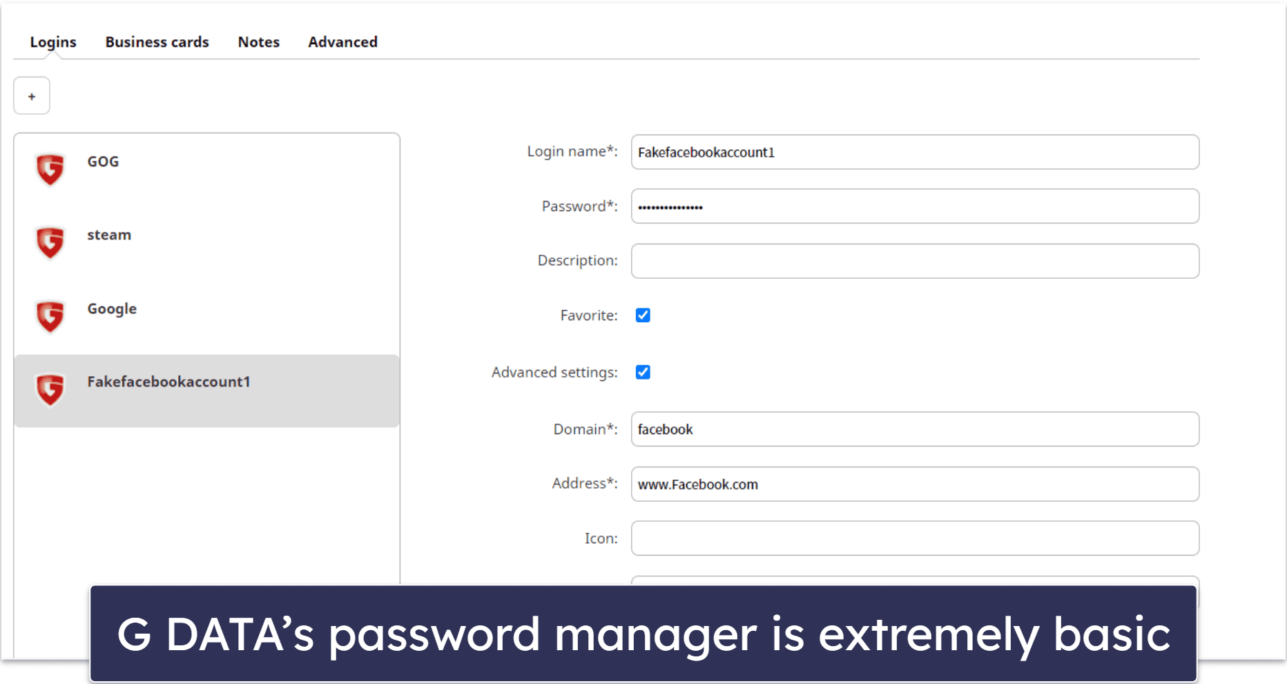This screenshot has width=1287, height=684.
Task: Edit the Address field www.Facebook.com
Action: [915, 484]
